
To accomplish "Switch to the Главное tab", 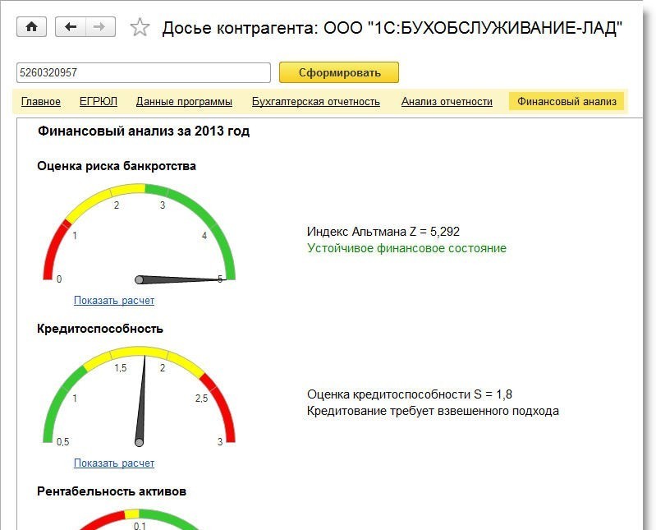I will pos(41,102).
